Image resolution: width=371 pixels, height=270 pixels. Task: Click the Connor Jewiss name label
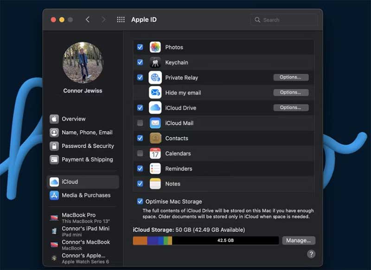point(83,91)
